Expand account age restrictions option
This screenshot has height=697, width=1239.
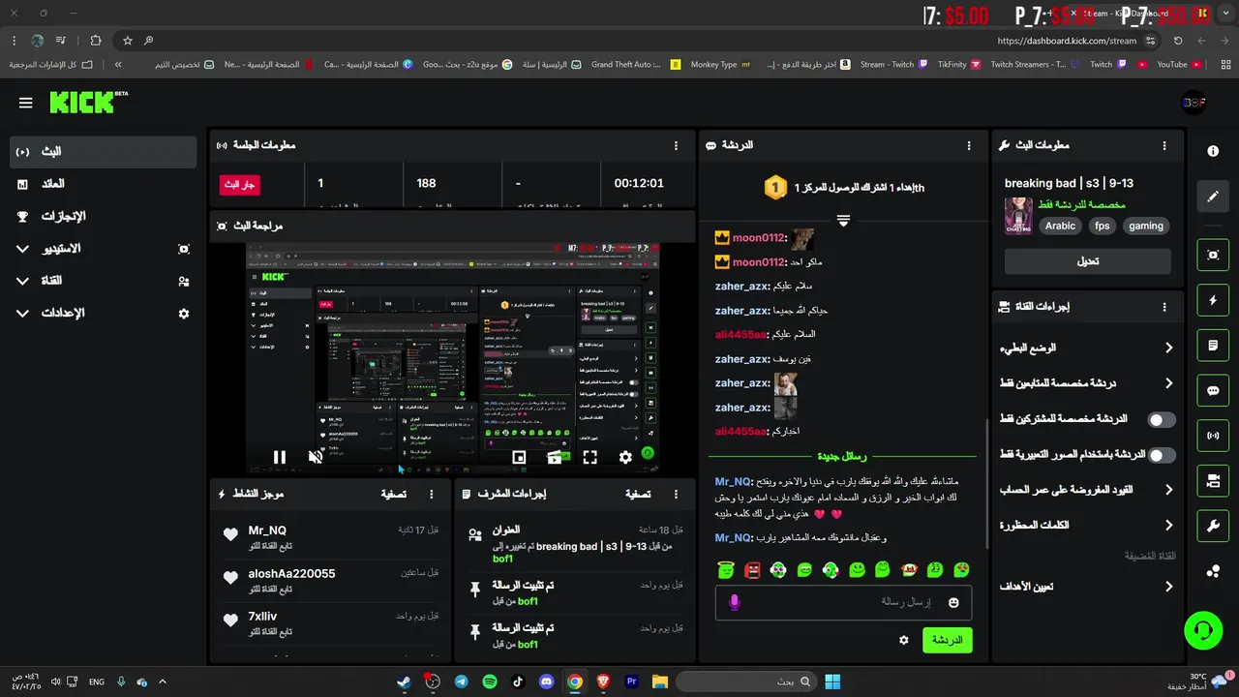[x=1087, y=490]
